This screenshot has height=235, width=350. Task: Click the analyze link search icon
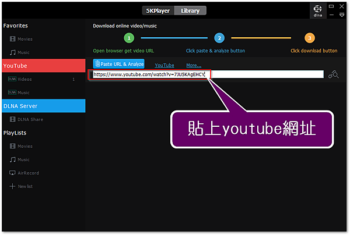tap(333, 74)
